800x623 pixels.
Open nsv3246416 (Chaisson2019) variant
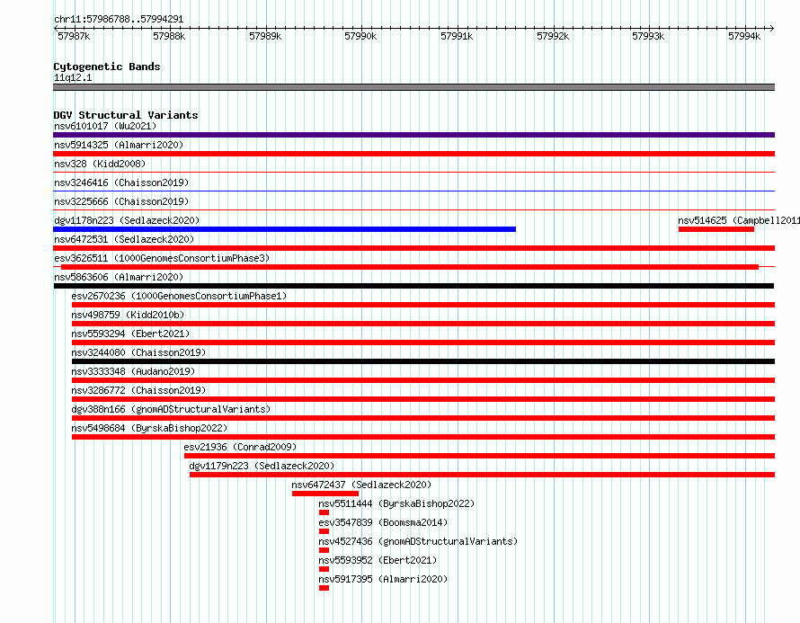click(x=121, y=182)
